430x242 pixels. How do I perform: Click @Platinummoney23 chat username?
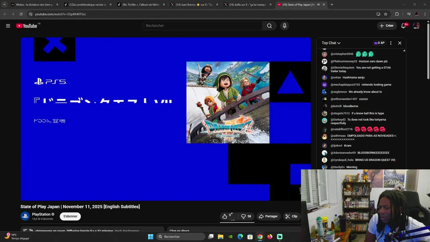coord(344,62)
